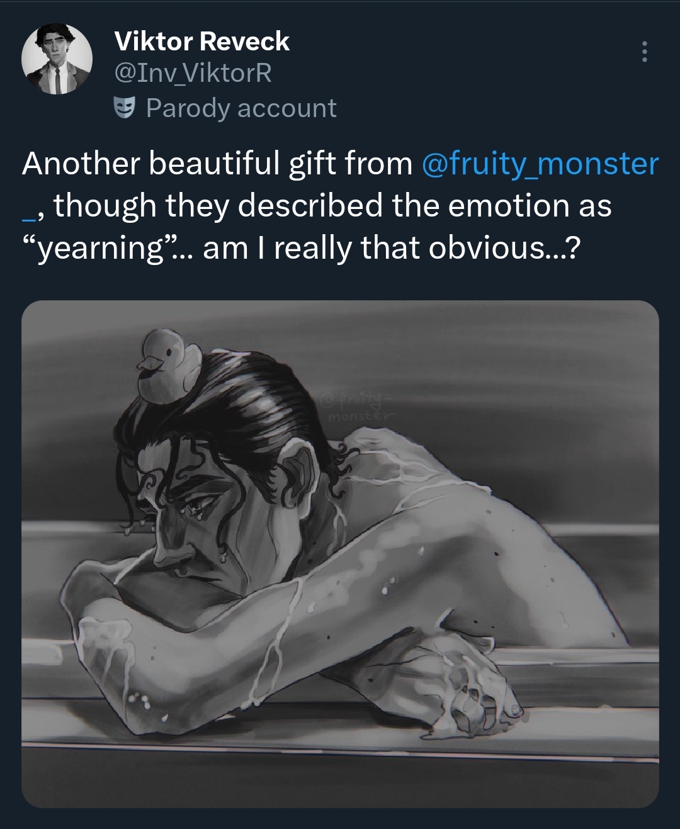Open the three-dot more options menu

(643, 52)
